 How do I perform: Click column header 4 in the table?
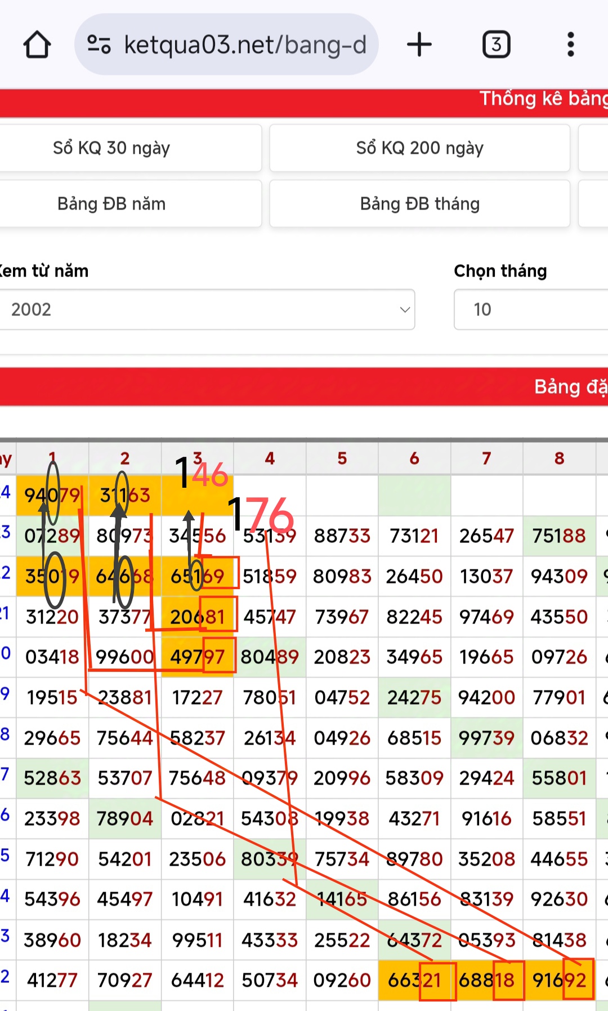(270, 458)
